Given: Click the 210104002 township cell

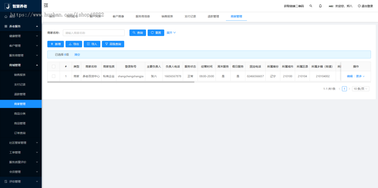Looking at the screenshot, I should [x=323, y=76].
